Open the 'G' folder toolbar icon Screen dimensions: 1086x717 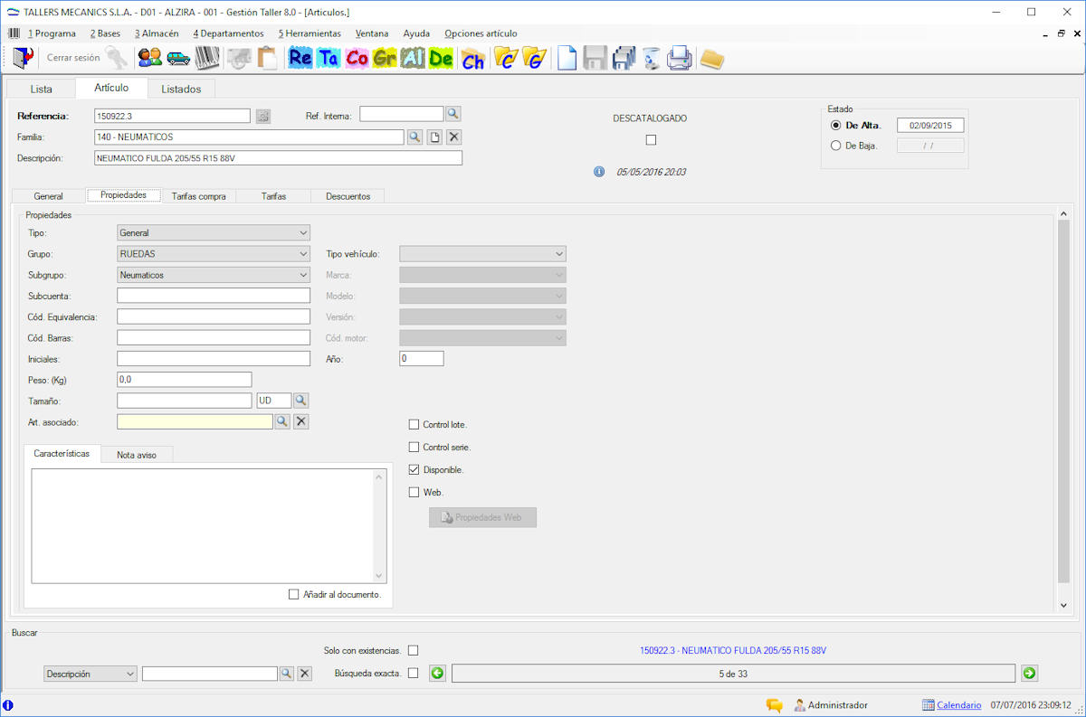[x=534, y=58]
